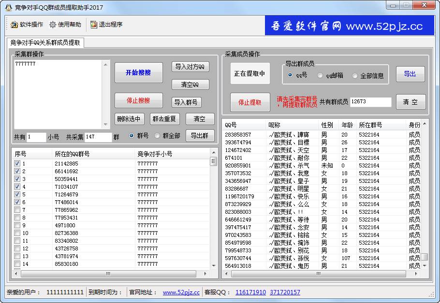Viewport: 440px width, 303px height.
Task: Click the 软件操作 toolbar icon
Action: pyautogui.click(x=14, y=25)
